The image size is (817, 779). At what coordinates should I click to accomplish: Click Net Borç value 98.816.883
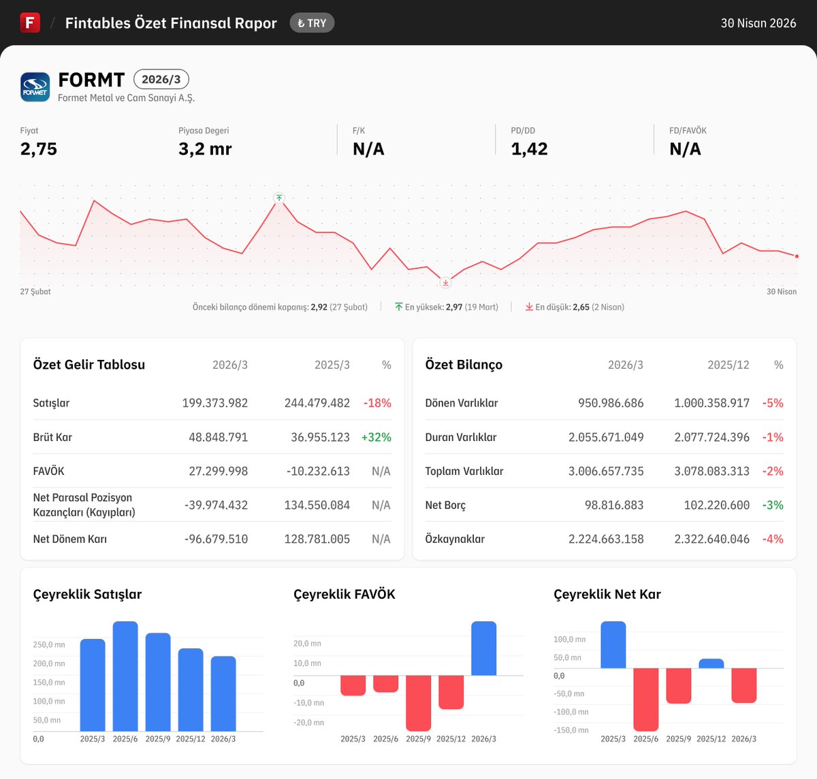click(x=614, y=505)
